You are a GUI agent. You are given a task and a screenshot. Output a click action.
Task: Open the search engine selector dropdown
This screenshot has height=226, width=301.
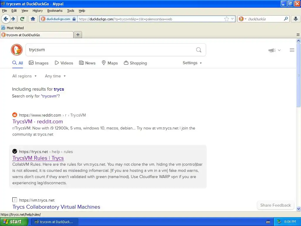243,19
